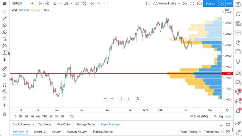The height and width of the screenshot is (136, 242).
Task: Expand the TradingView broker dropdown
Action: 213,132
